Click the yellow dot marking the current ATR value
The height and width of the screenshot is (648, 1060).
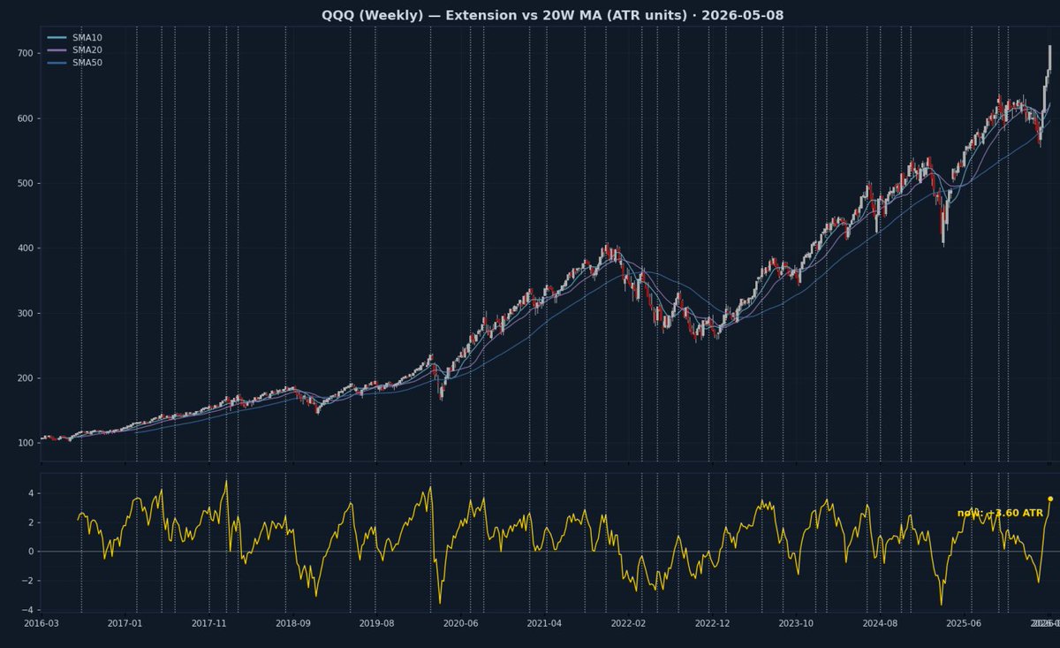[1050, 499]
